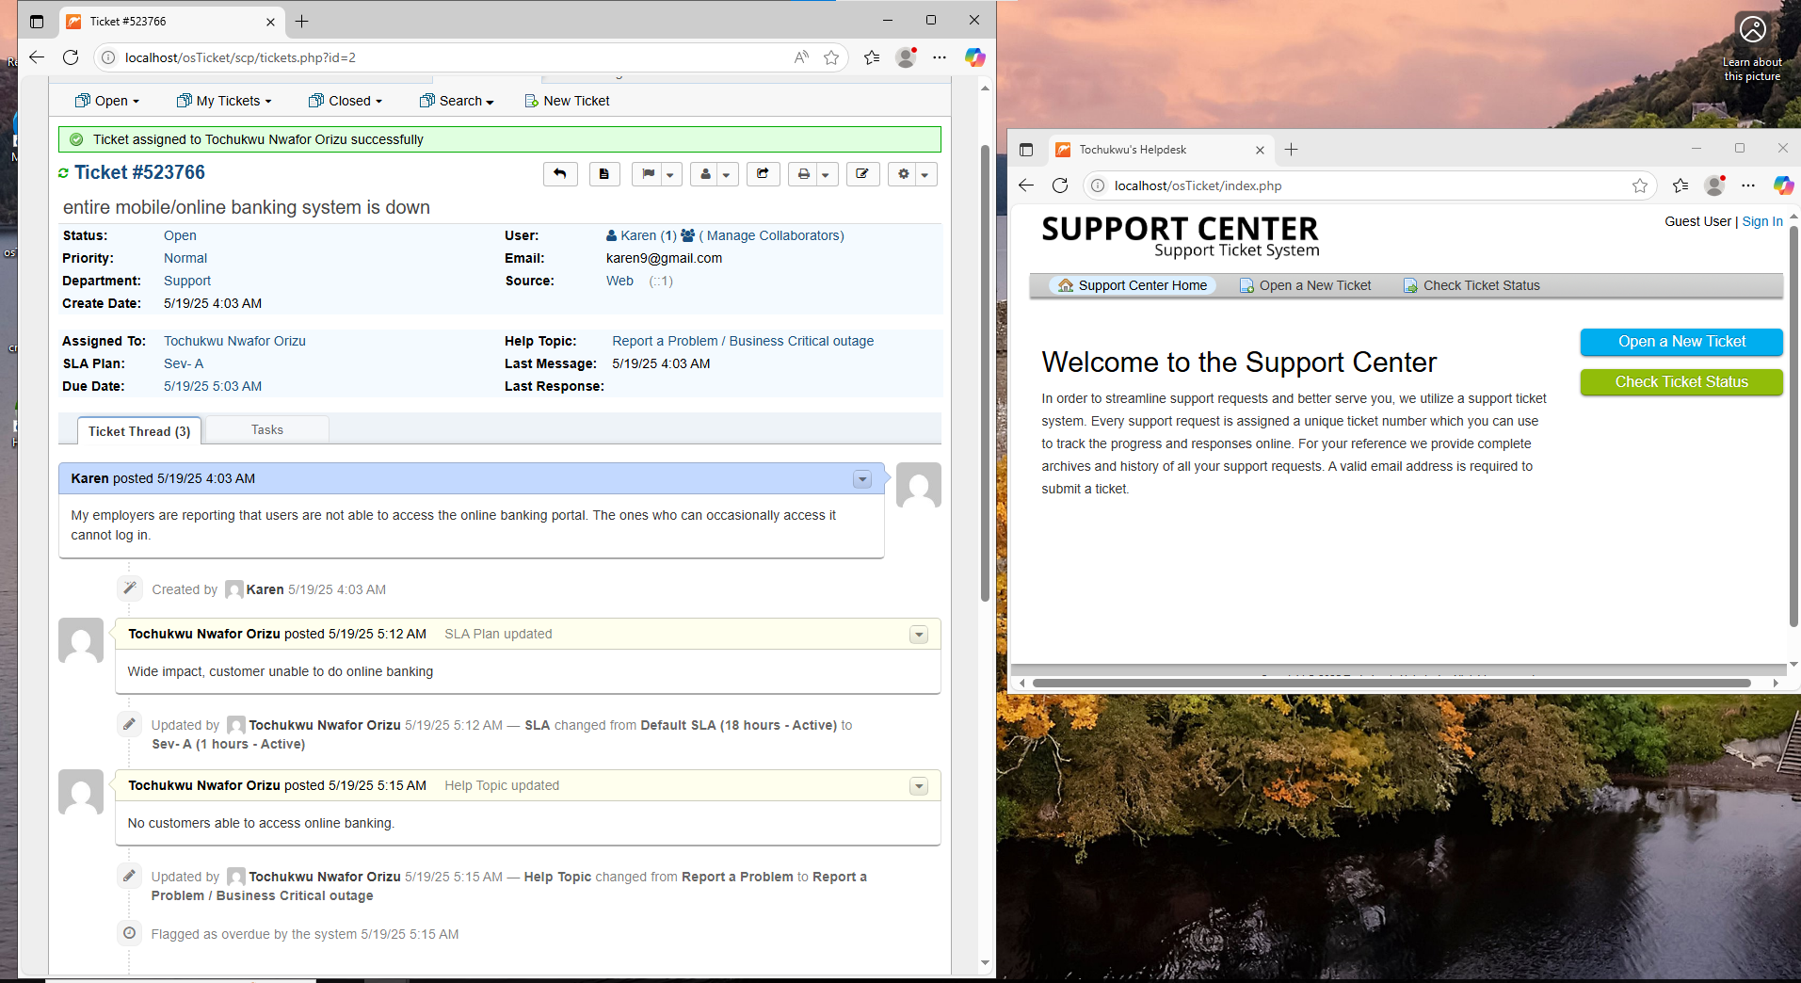
Task: Expand the Closed tickets dropdown menu
Action: (346, 101)
